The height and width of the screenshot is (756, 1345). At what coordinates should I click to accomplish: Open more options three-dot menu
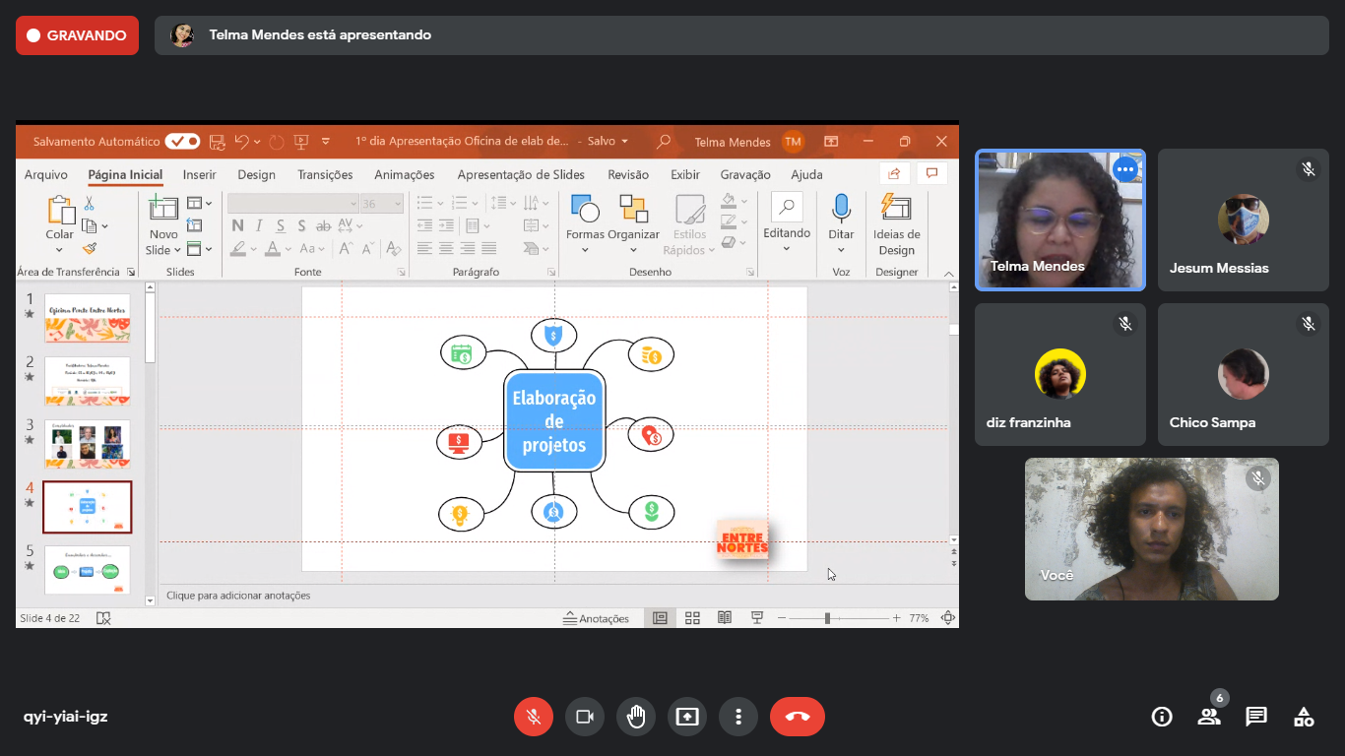(738, 717)
